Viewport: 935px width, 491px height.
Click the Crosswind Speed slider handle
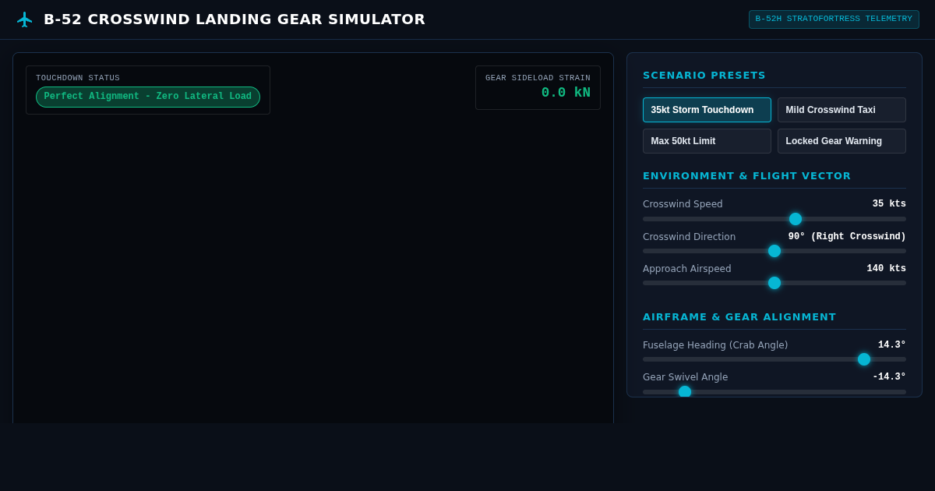(796, 219)
